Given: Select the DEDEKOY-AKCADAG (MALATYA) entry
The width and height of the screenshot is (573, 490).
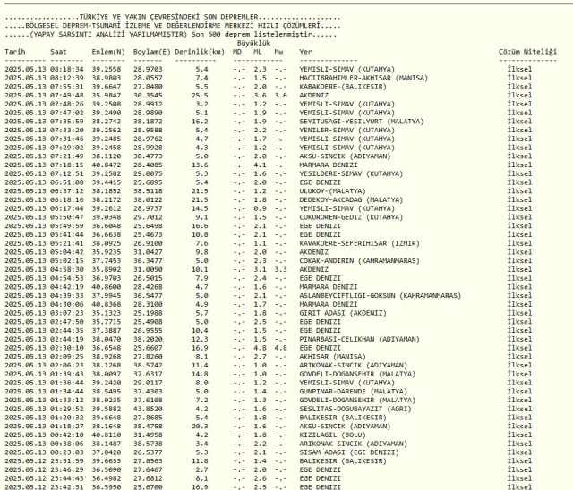Looking at the screenshot, I should (x=349, y=197).
